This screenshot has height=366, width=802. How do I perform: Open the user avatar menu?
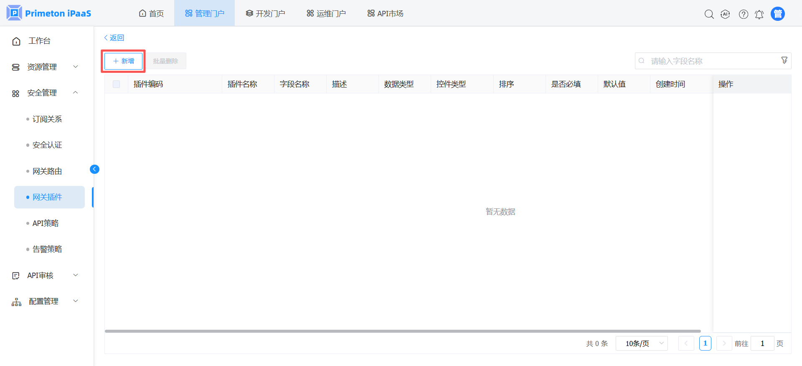778,14
